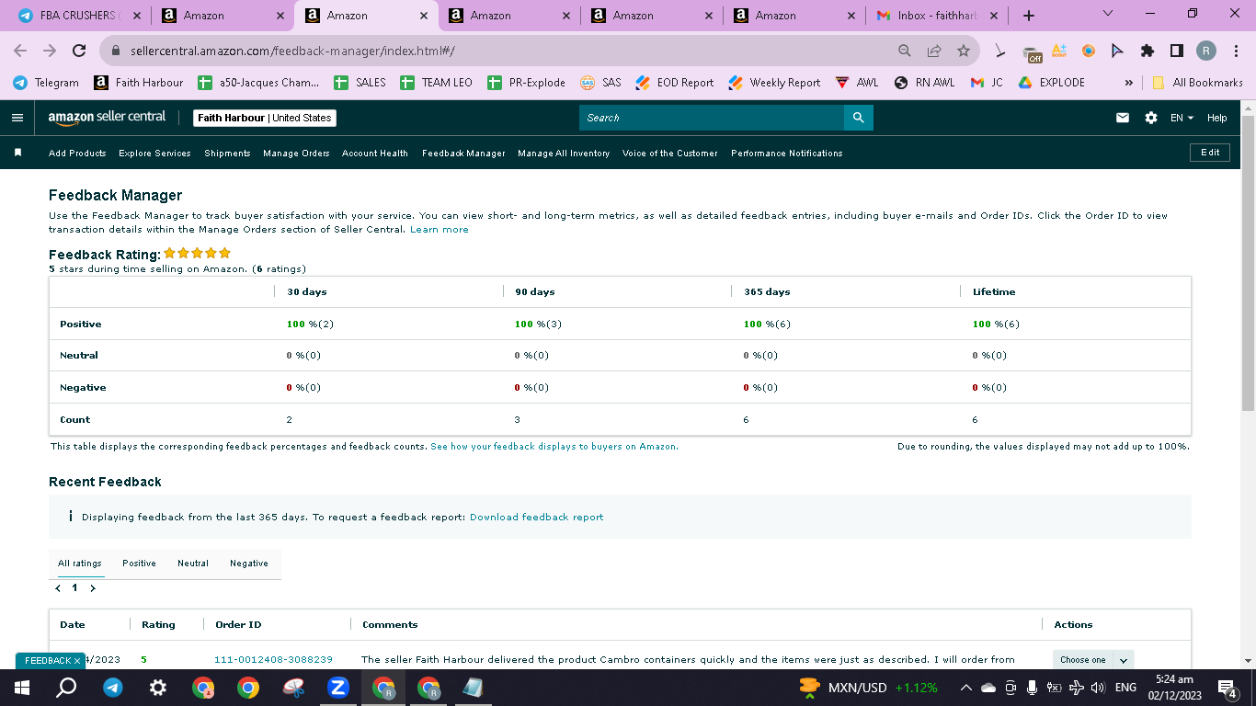1256x706 pixels.
Task: Open order ID 111-0012408-3088239
Action: (x=273, y=660)
